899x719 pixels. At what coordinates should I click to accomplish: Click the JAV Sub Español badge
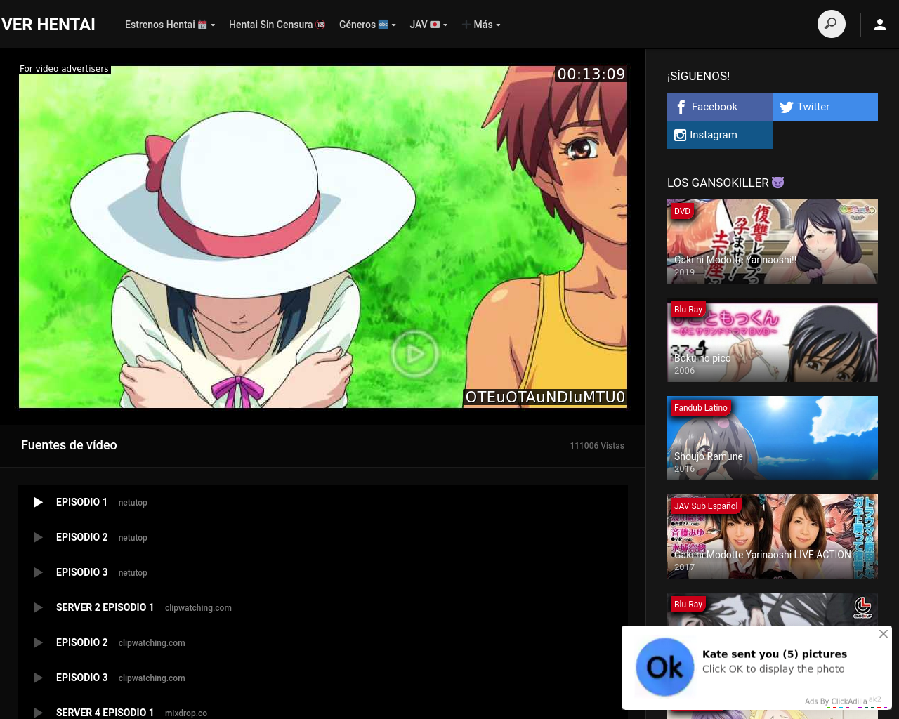click(706, 506)
